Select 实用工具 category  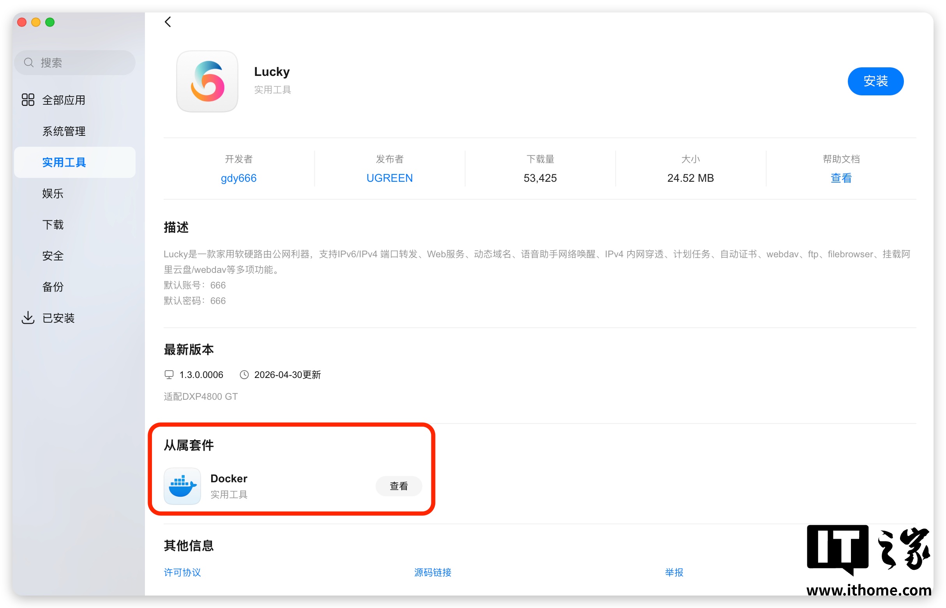point(75,162)
